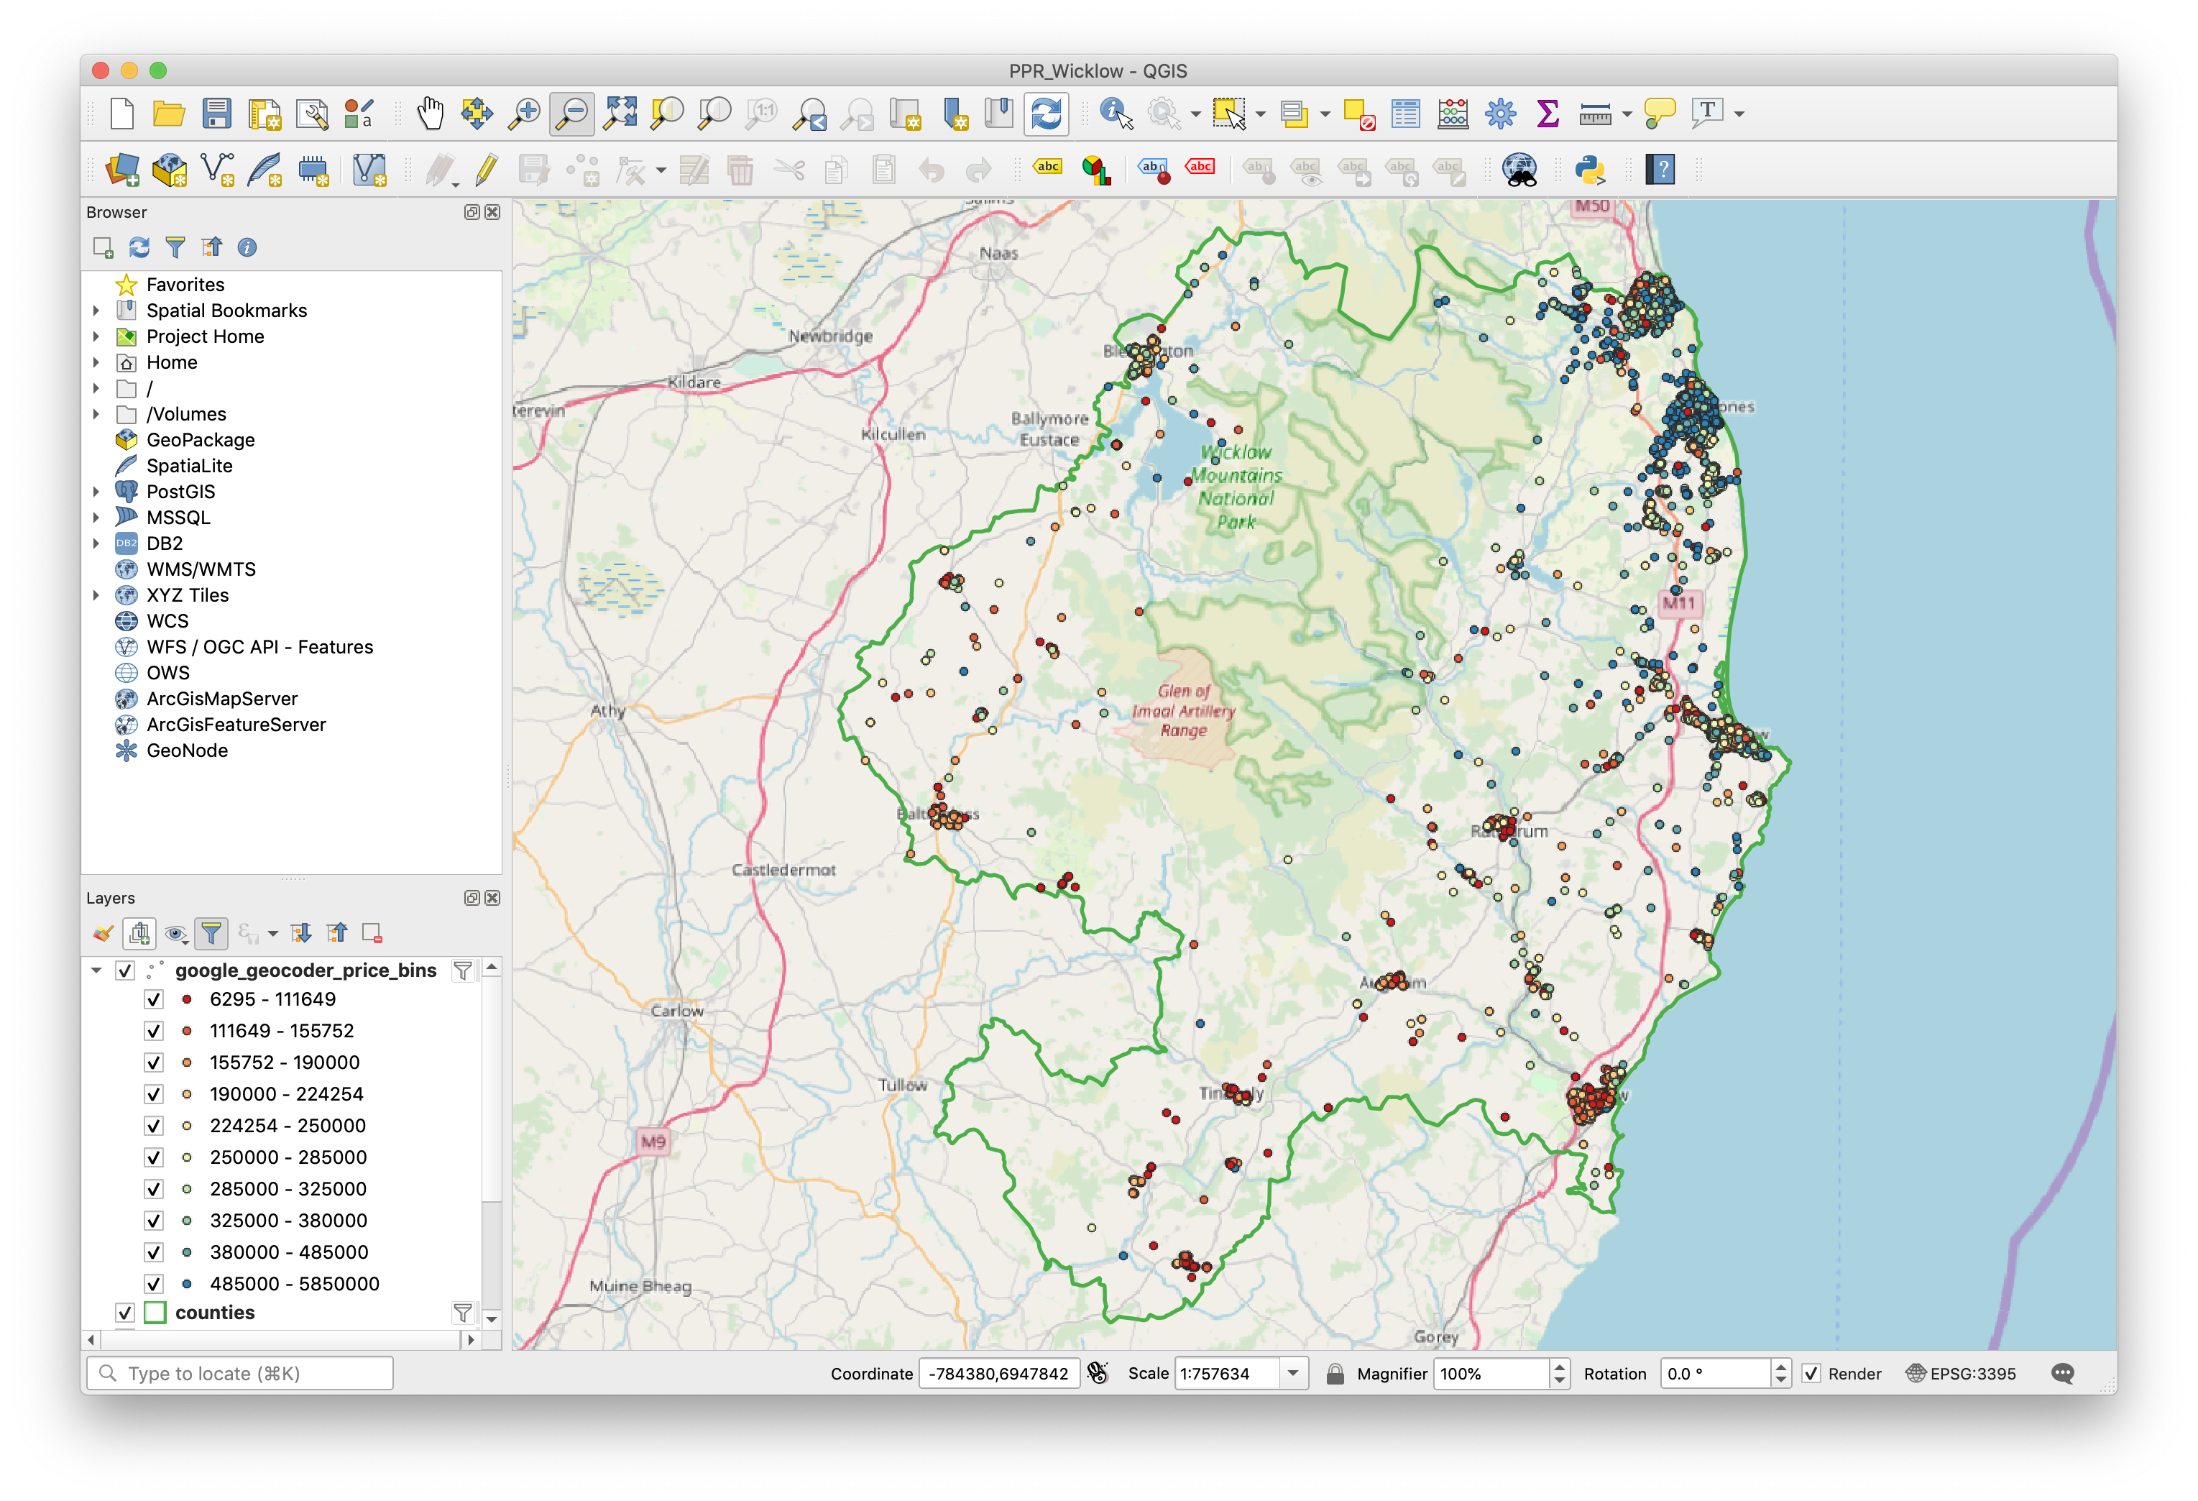This screenshot has height=1501, width=2198.
Task: Expand the XYZ Tiles tree node
Action: click(96, 595)
